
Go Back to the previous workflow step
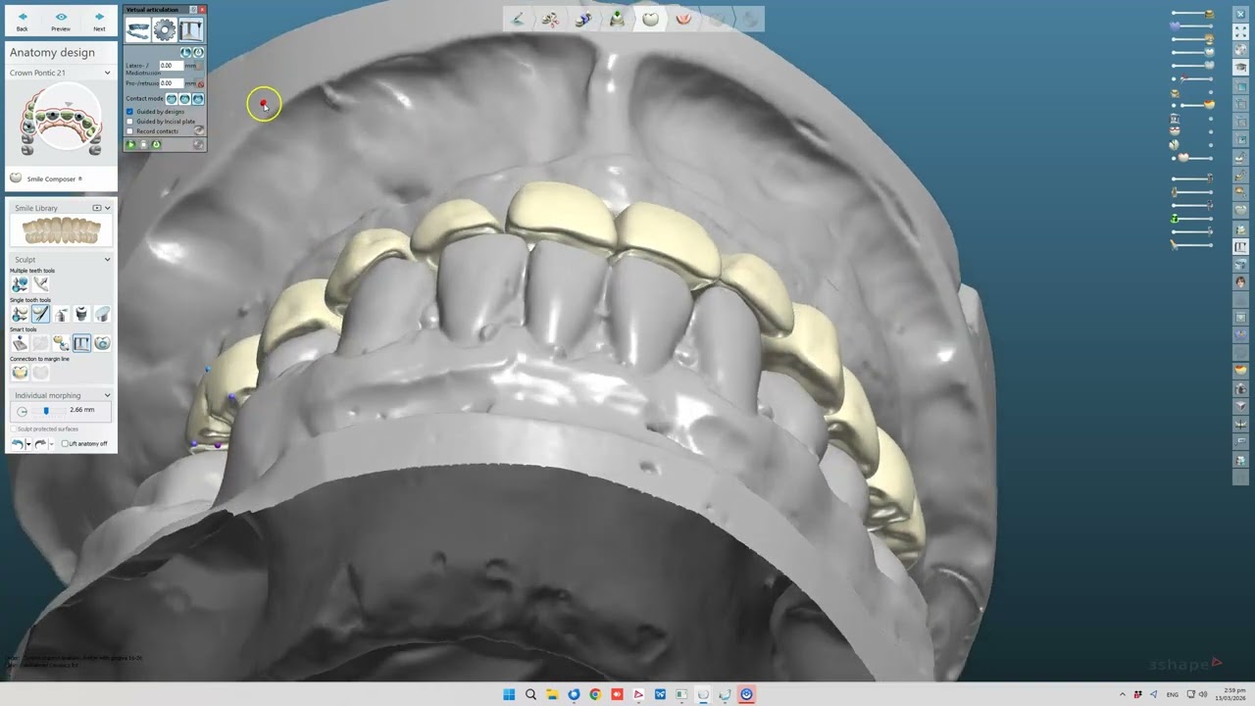[22, 21]
